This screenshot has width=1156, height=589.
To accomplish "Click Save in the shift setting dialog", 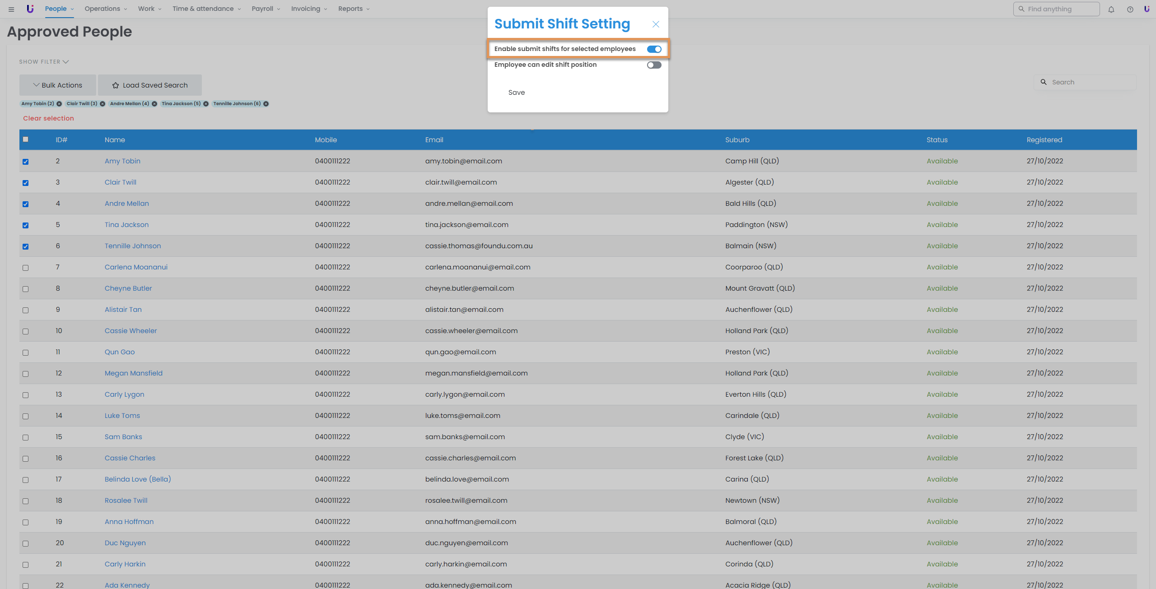I will 516,93.
